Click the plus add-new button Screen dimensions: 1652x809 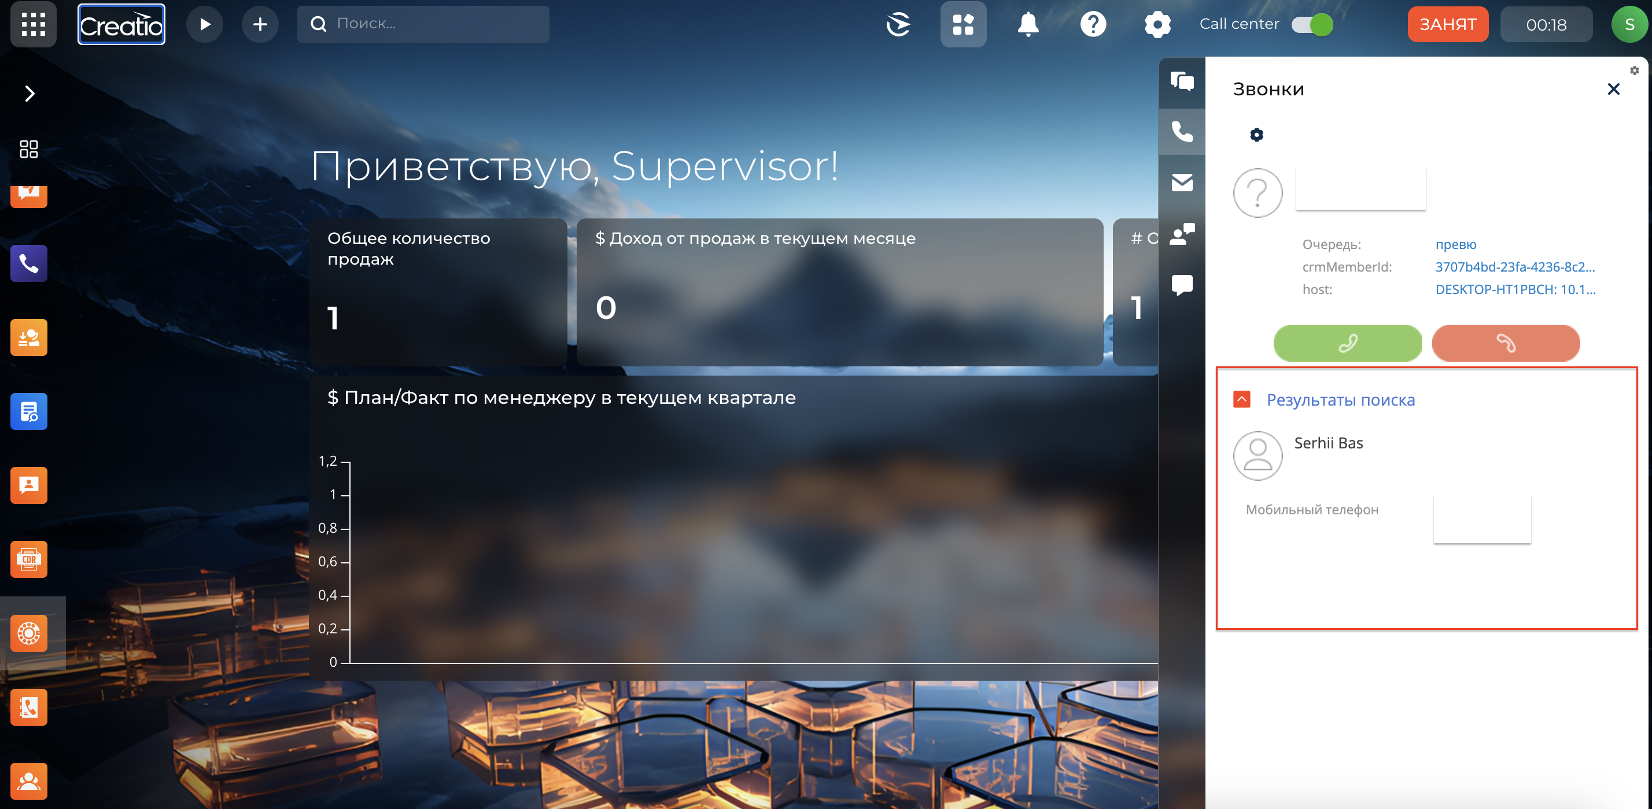260,24
